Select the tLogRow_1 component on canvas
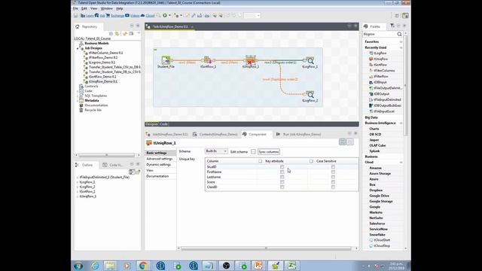The image size is (482, 271). pos(310,61)
